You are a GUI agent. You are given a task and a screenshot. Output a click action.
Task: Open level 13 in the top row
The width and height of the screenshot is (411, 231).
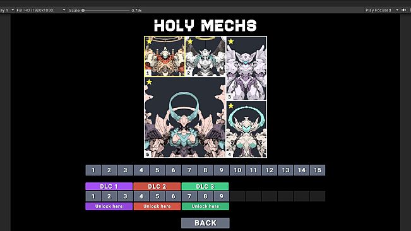click(285, 170)
